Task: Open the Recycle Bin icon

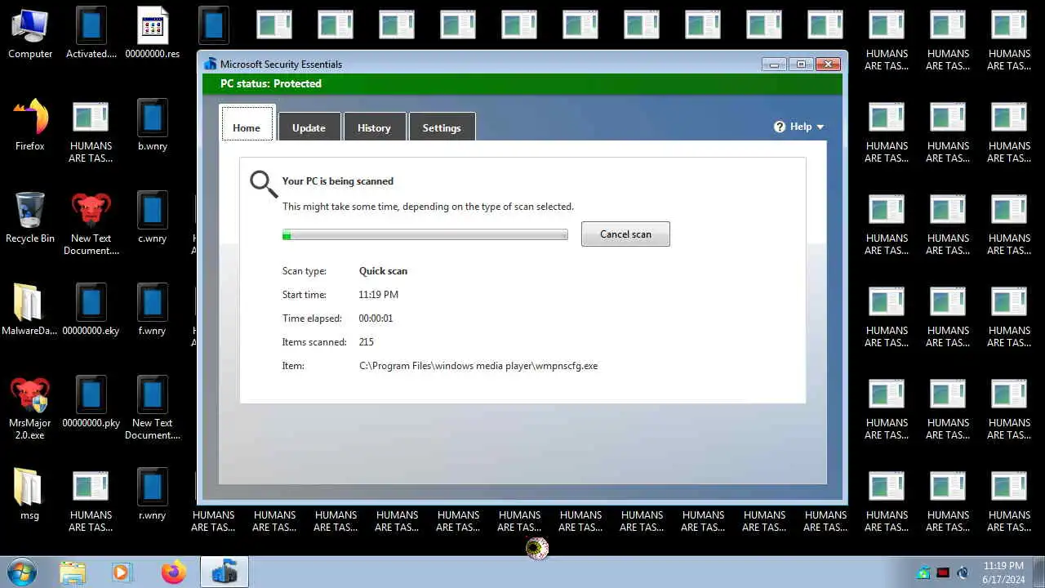Action: pyautogui.click(x=30, y=218)
